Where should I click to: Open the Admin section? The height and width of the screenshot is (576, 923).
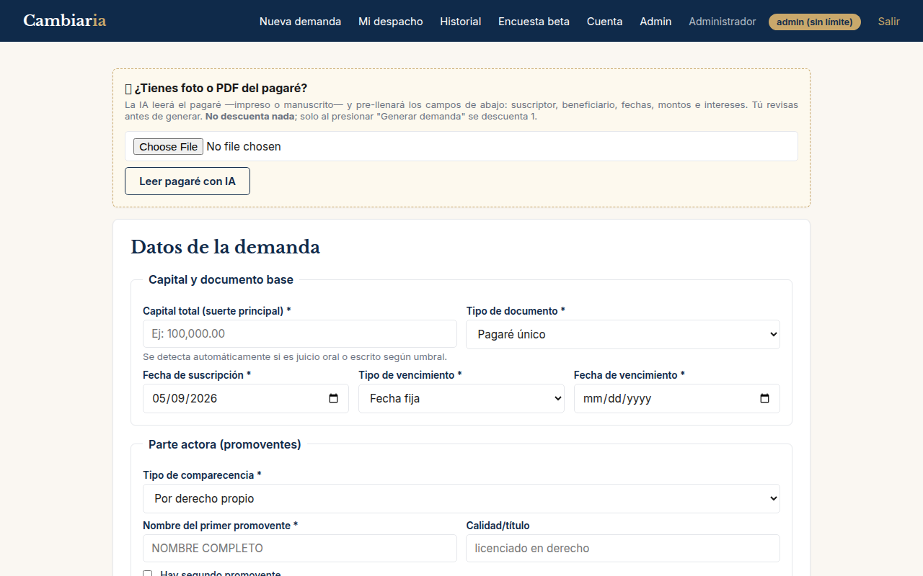click(x=655, y=22)
